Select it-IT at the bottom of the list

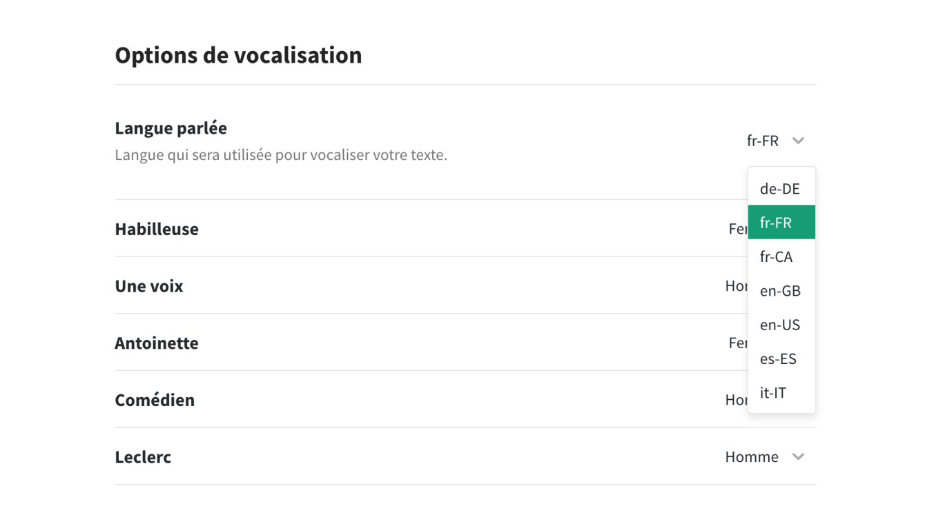coord(774,393)
